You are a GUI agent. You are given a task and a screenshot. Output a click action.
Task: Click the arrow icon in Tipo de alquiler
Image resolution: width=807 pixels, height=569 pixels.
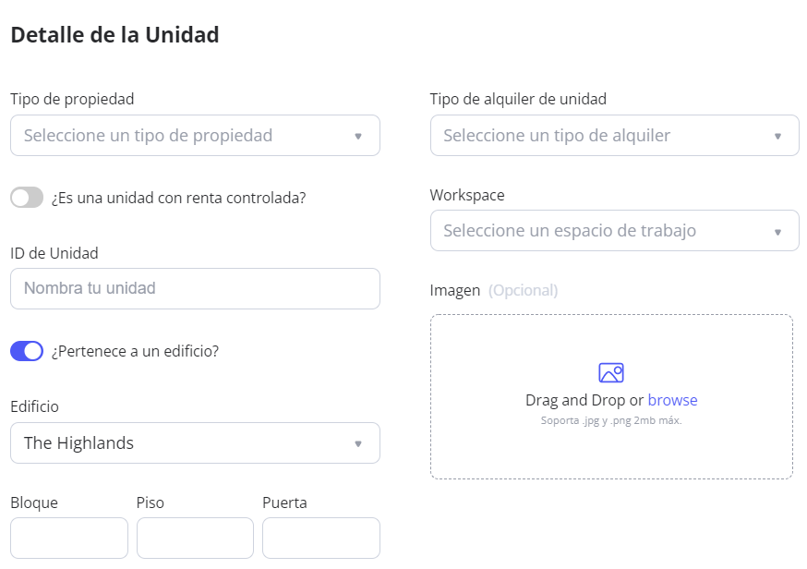[x=777, y=136]
